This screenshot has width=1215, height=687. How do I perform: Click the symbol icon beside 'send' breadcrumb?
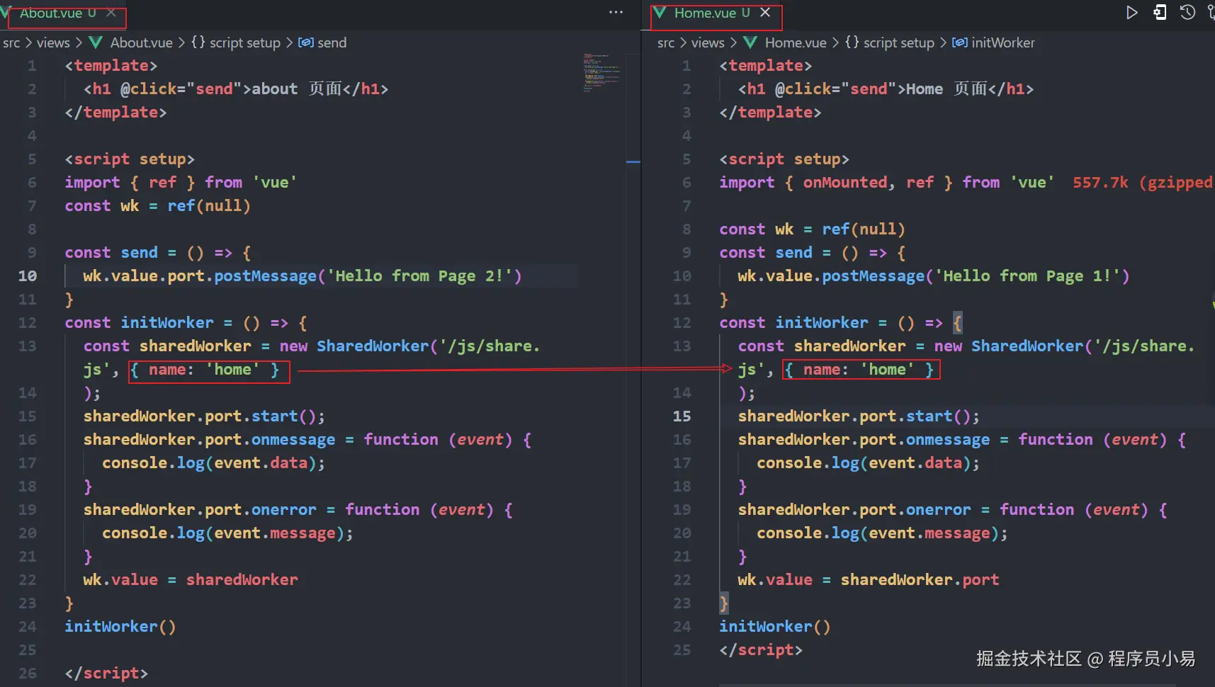[x=306, y=42]
